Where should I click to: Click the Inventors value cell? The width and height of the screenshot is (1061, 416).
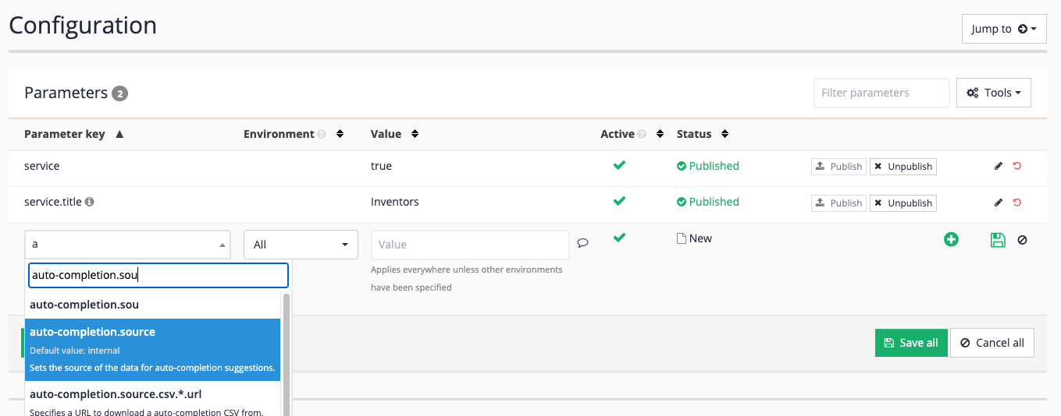point(395,202)
